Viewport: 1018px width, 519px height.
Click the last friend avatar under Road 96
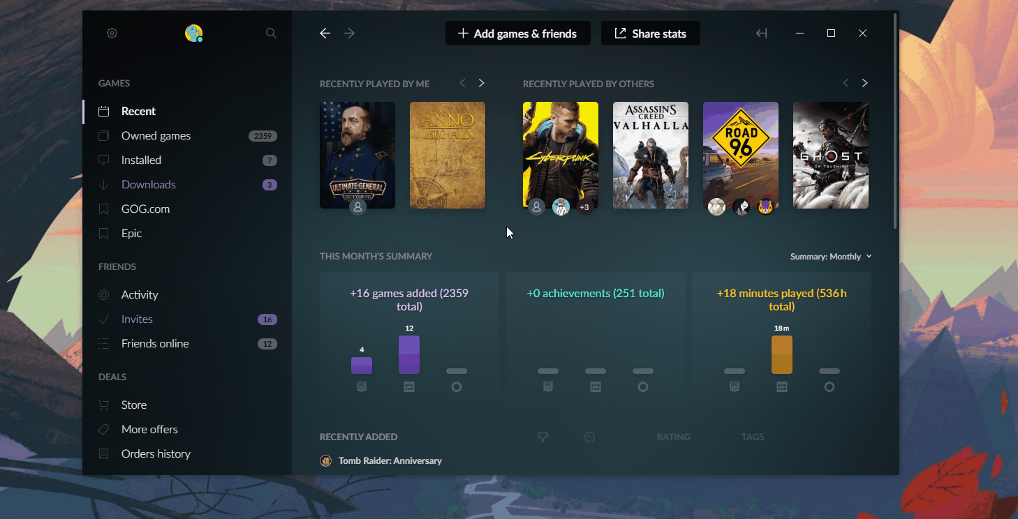click(765, 207)
